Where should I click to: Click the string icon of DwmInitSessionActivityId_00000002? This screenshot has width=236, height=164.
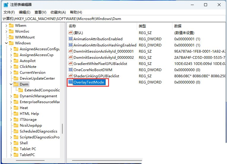coord(70,57)
